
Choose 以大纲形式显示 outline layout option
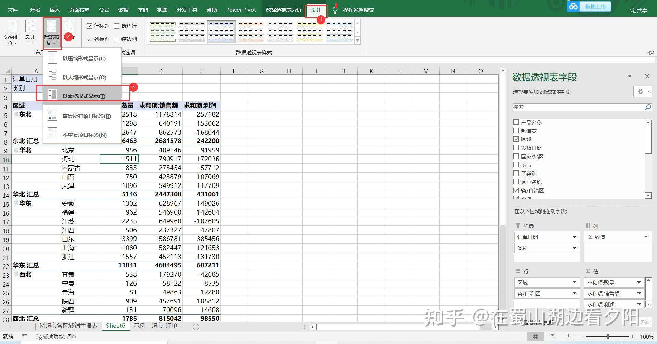(82, 77)
